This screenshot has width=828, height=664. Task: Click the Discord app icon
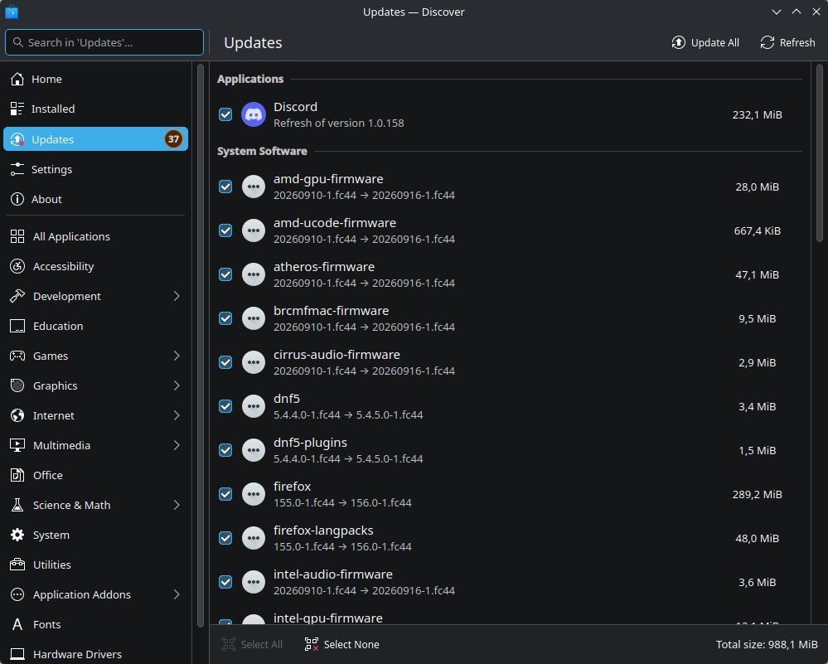point(254,114)
